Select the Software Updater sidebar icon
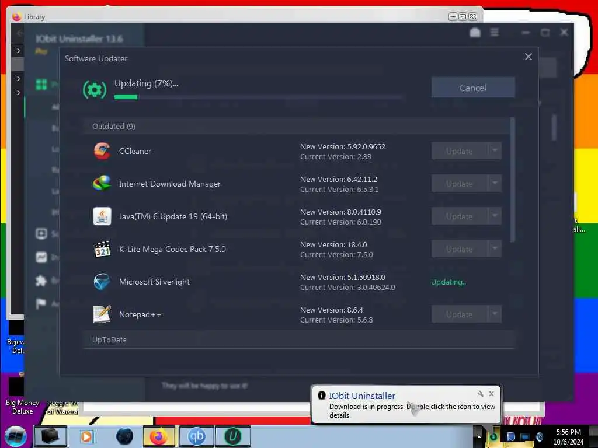 point(41,233)
